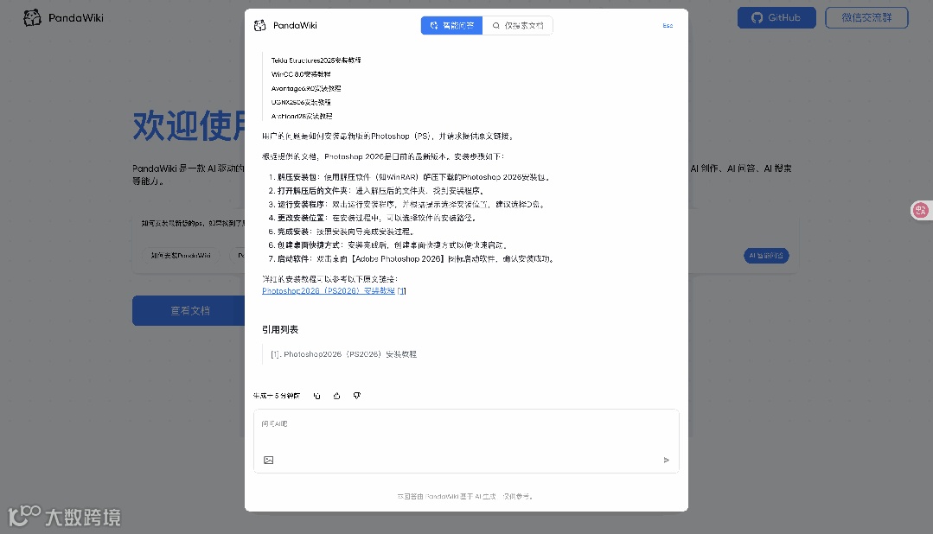Give the answer a thumbs down
933x534 pixels.
click(x=357, y=396)
